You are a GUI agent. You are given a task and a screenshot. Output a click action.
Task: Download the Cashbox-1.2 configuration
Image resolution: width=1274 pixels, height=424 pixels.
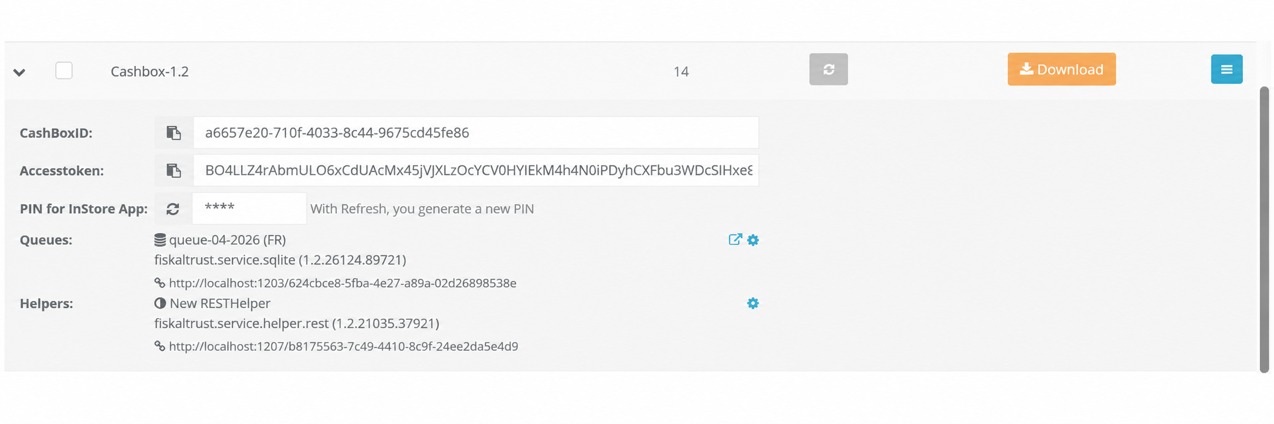1062,69
